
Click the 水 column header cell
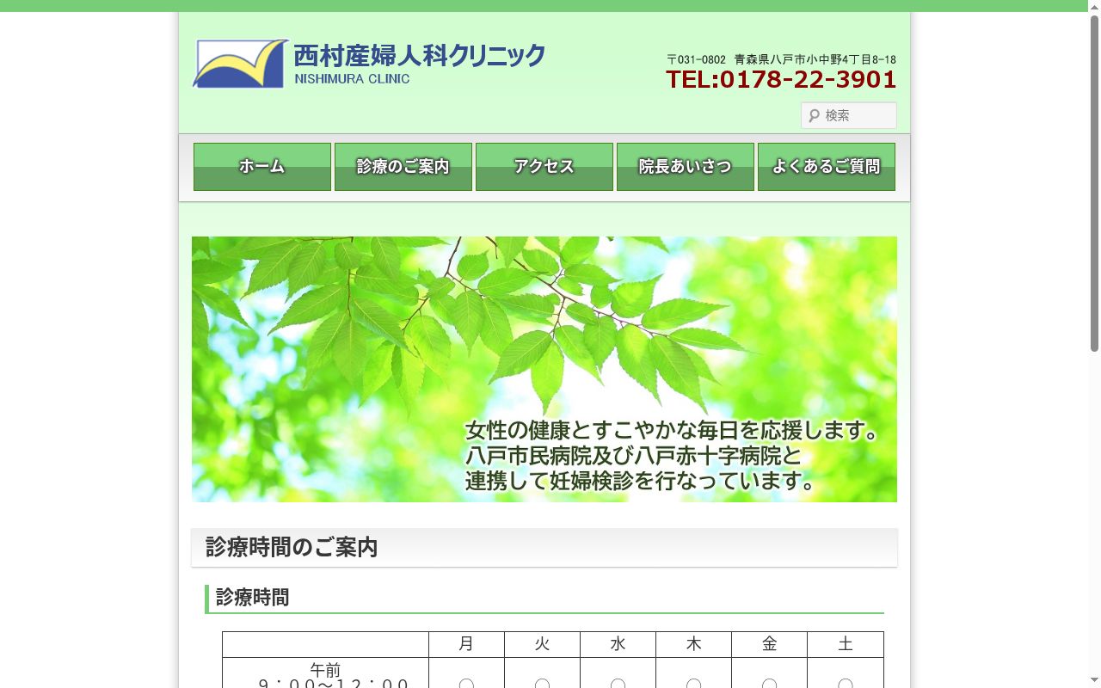pos(618,644)
